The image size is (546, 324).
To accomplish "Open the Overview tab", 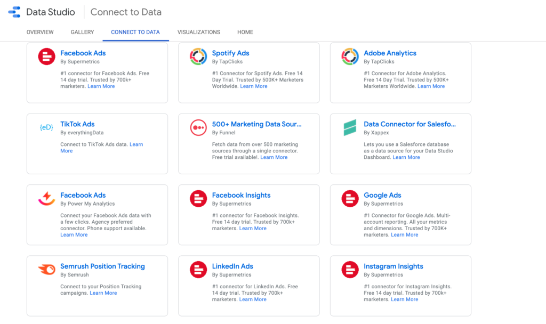I will click(40, 32).
